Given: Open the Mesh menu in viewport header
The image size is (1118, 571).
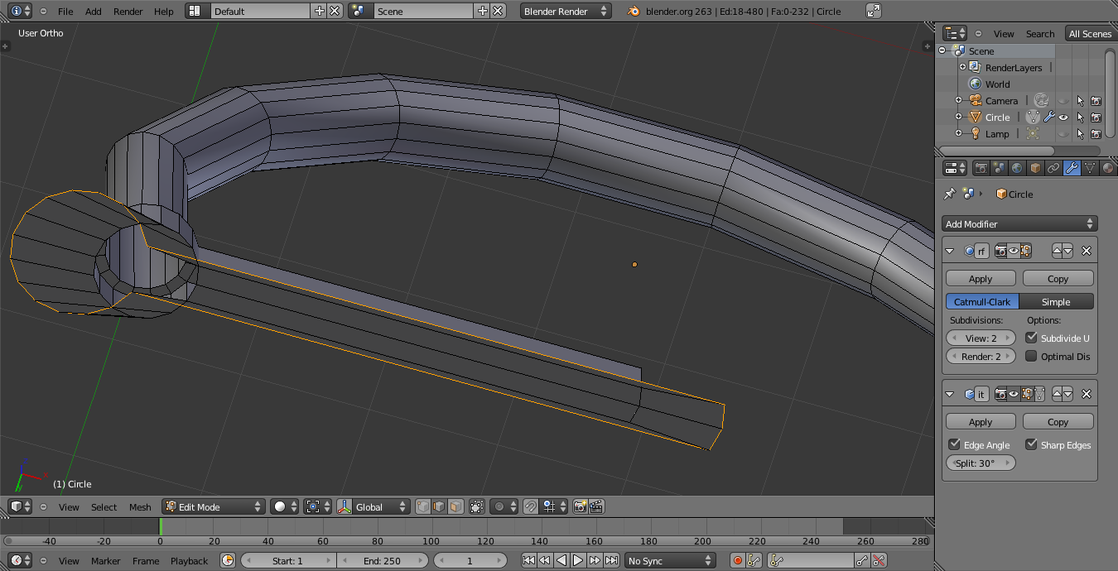Looking at the screenshot, I should [140, 506].
